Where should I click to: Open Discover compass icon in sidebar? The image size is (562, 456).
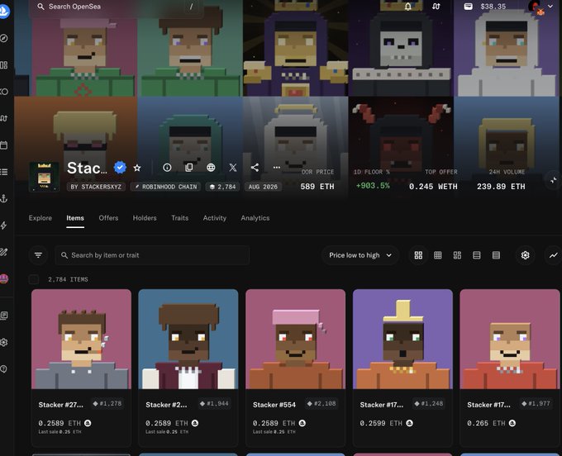pyautogui.click(x=4, y=38)
